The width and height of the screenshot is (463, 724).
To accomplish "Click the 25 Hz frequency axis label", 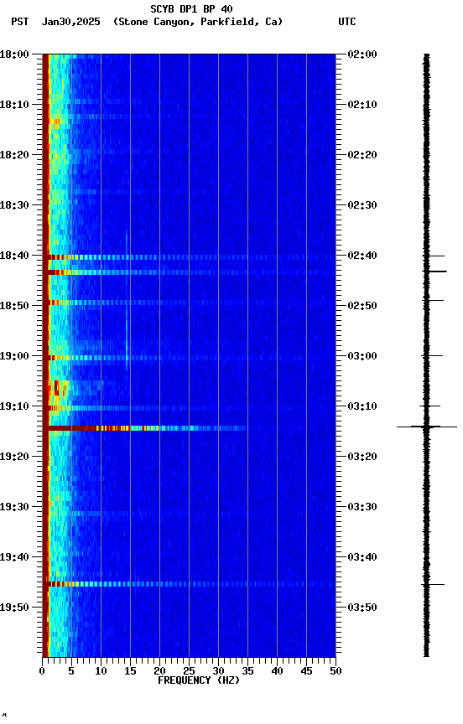I will [189, 671].
